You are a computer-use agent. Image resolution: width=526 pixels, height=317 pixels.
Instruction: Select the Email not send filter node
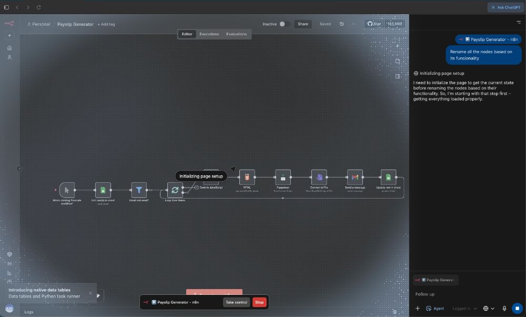tap(139, 190)
